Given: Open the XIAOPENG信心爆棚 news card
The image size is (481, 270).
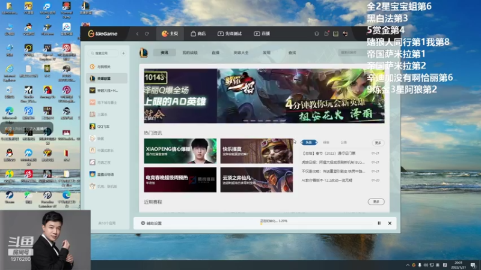Looking at the screenshot, I should (x=180, y=151).
